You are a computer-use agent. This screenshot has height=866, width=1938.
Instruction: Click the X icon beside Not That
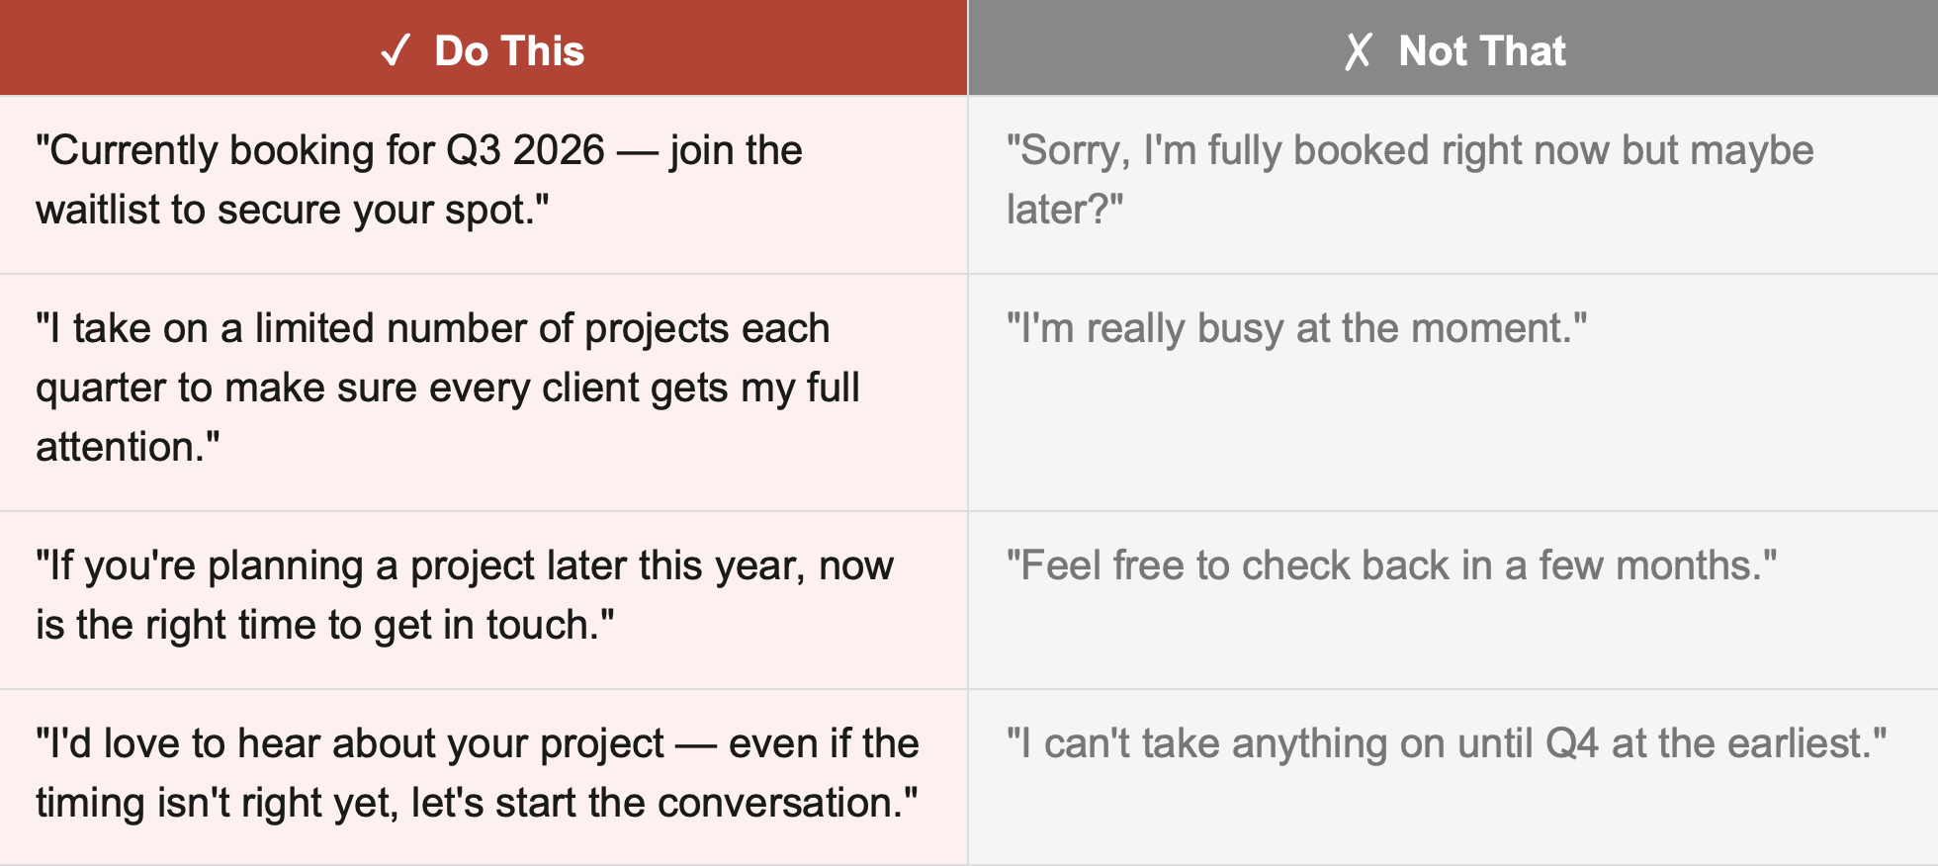click(1359, 50)
